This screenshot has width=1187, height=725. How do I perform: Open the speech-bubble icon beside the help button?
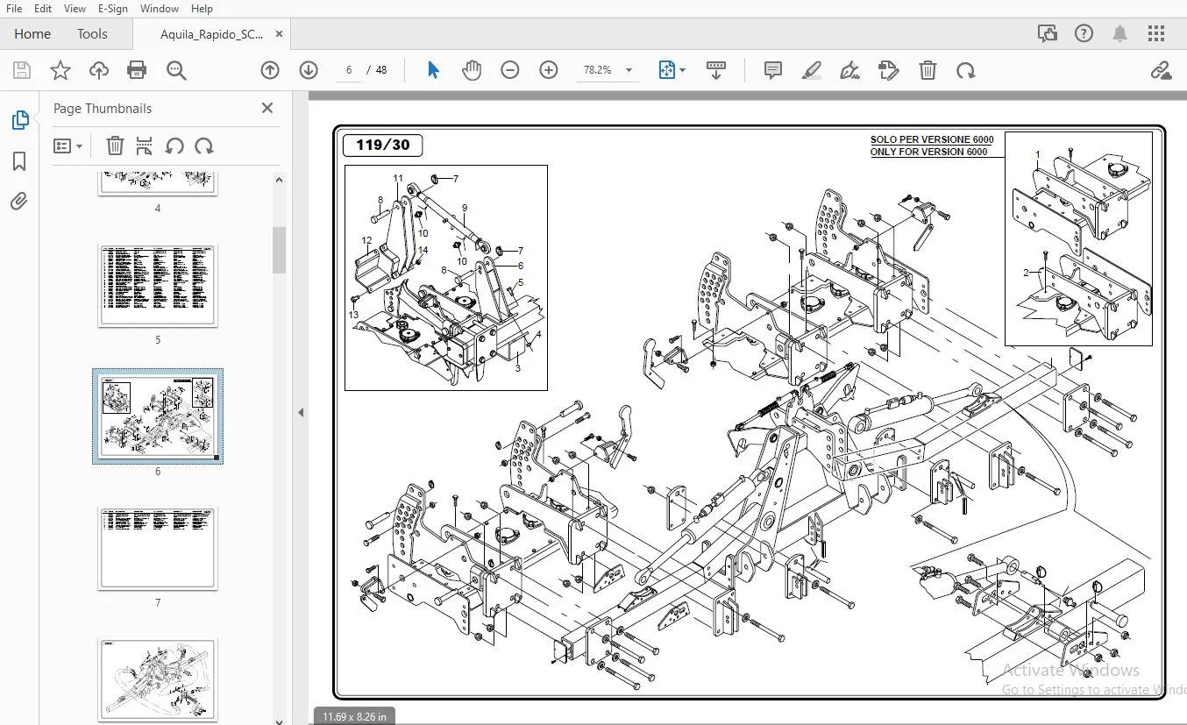(x=1048, y=34)
